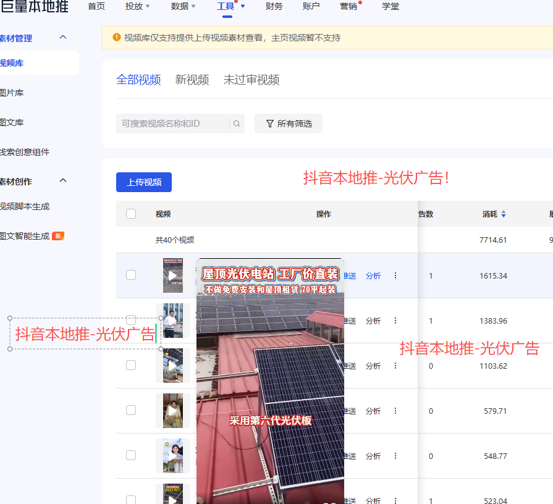Click the more options dots in 1383.96 row
The image size is (553, 504).
point(395,321)
